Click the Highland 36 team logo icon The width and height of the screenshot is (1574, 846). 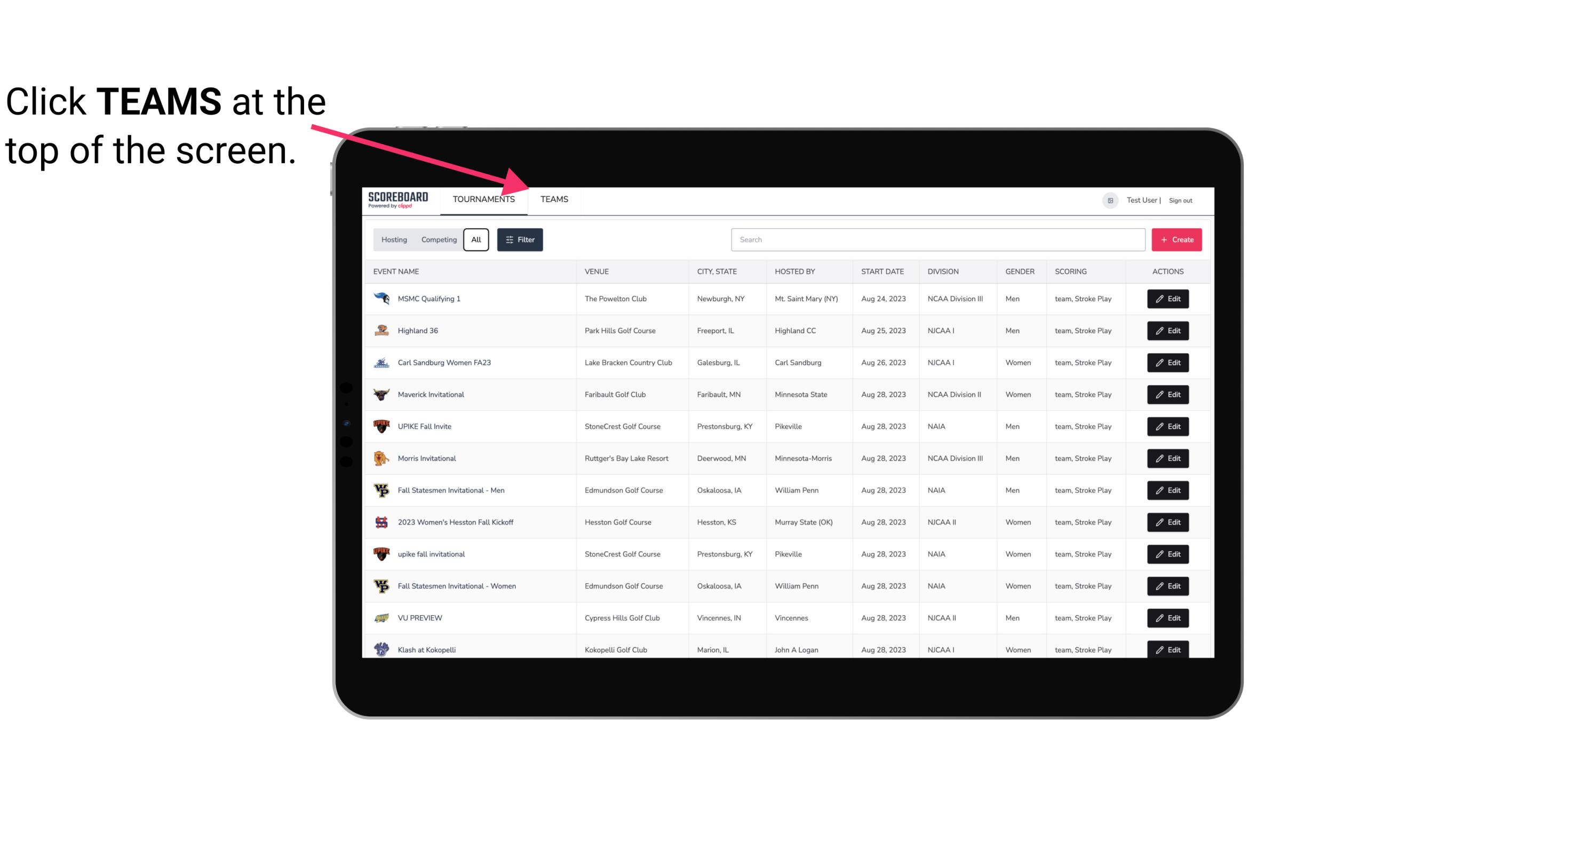(x=381, y=331)
